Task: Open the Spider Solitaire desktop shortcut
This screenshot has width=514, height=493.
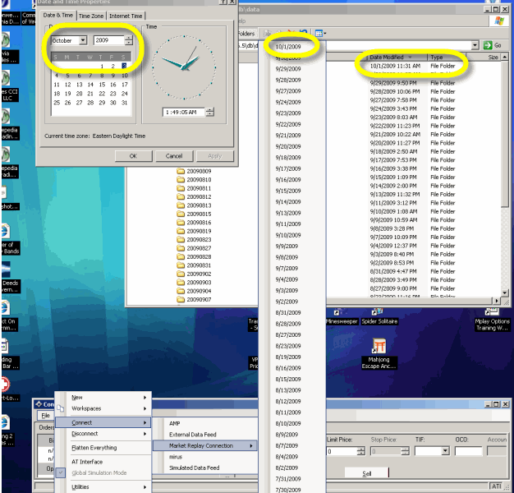Action: pyautogui.click(x=379, y=317)
